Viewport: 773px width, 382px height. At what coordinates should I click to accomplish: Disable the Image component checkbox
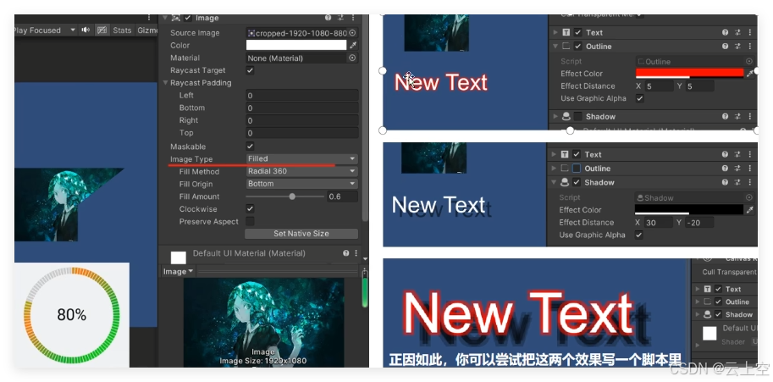point(188,18)
